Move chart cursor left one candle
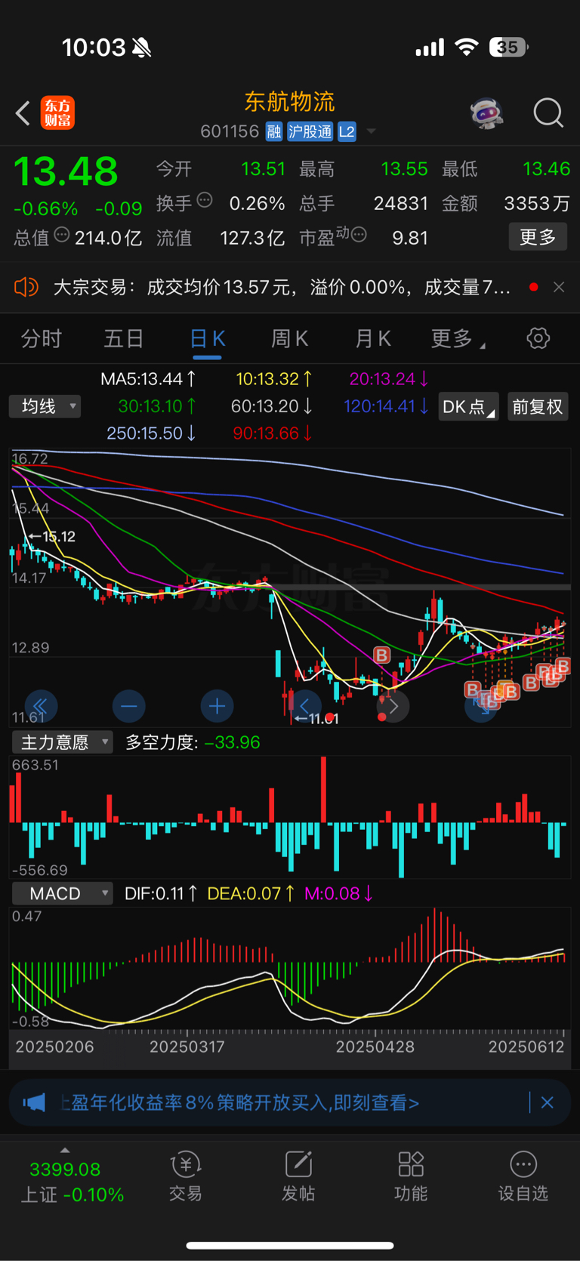Image resolution: width=580 pixels, height=1261 pixels. pyautogui.click(x=305, y=707)
